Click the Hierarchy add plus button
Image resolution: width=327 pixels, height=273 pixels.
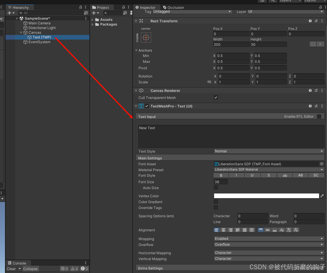9,13
